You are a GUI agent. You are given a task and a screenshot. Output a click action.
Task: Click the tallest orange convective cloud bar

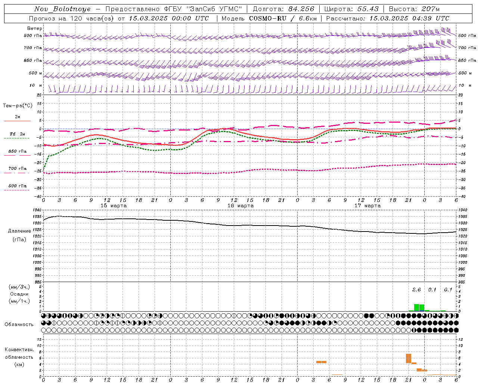409,358
